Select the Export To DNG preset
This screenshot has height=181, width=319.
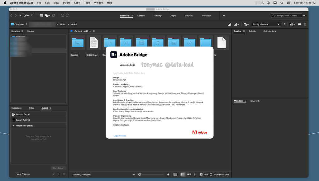pos(38,120)
